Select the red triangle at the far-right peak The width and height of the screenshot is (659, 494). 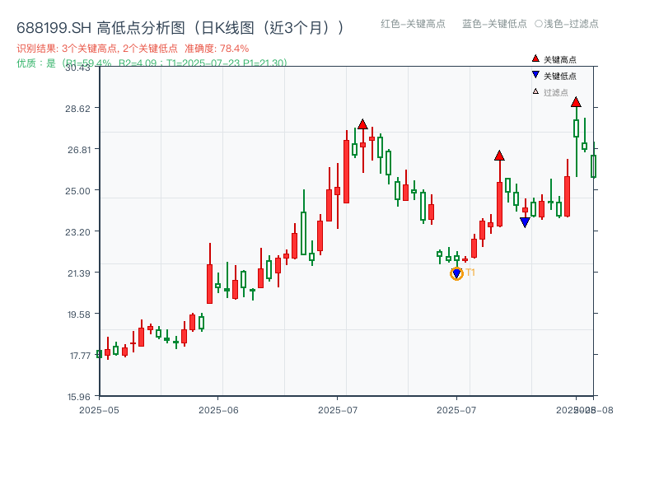(577, 104)
